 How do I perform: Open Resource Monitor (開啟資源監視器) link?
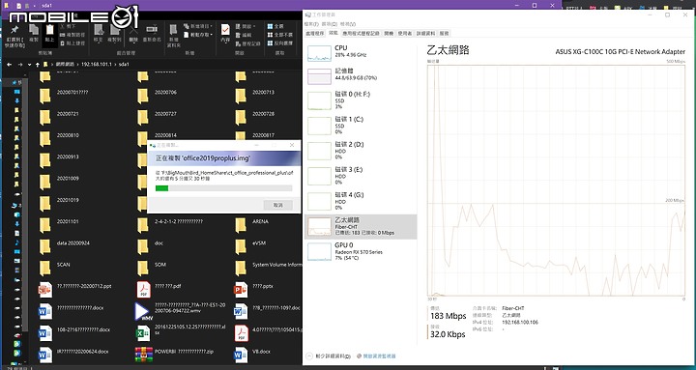pyautogui.click(x=376, y=356)
